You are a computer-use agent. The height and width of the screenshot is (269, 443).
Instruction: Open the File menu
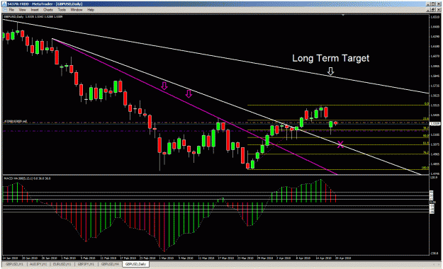pyautogui.click(x=11, y=10)
